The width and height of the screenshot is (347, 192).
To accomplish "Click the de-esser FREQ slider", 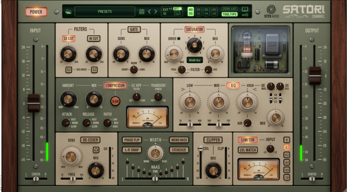I will [72, 179].
